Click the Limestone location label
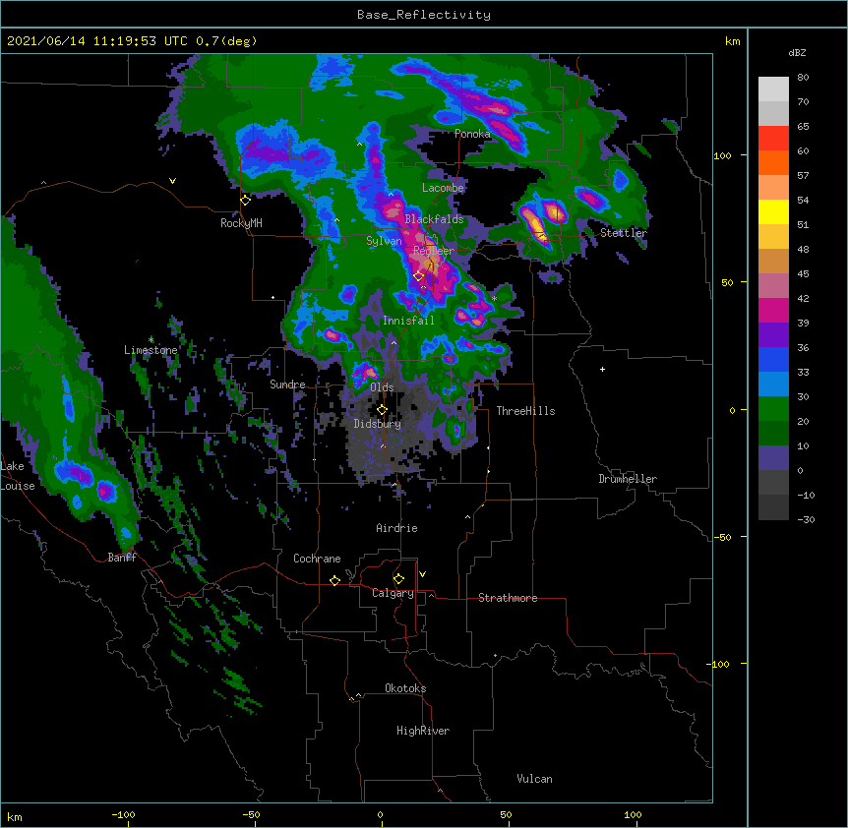 click(x=151, y=350)
